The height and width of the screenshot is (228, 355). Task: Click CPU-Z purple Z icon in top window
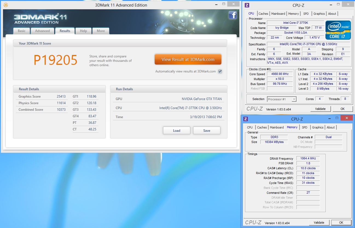coord(247,5)
